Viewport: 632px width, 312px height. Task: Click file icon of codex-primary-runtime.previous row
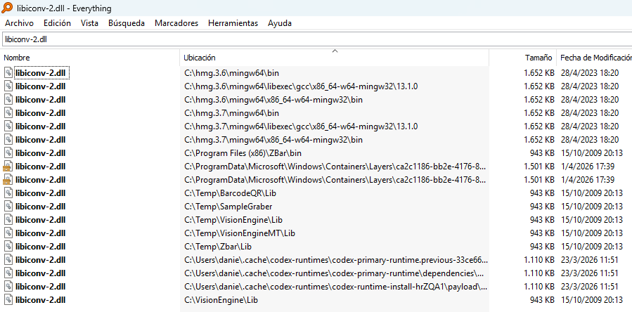[x=8, y=259]
